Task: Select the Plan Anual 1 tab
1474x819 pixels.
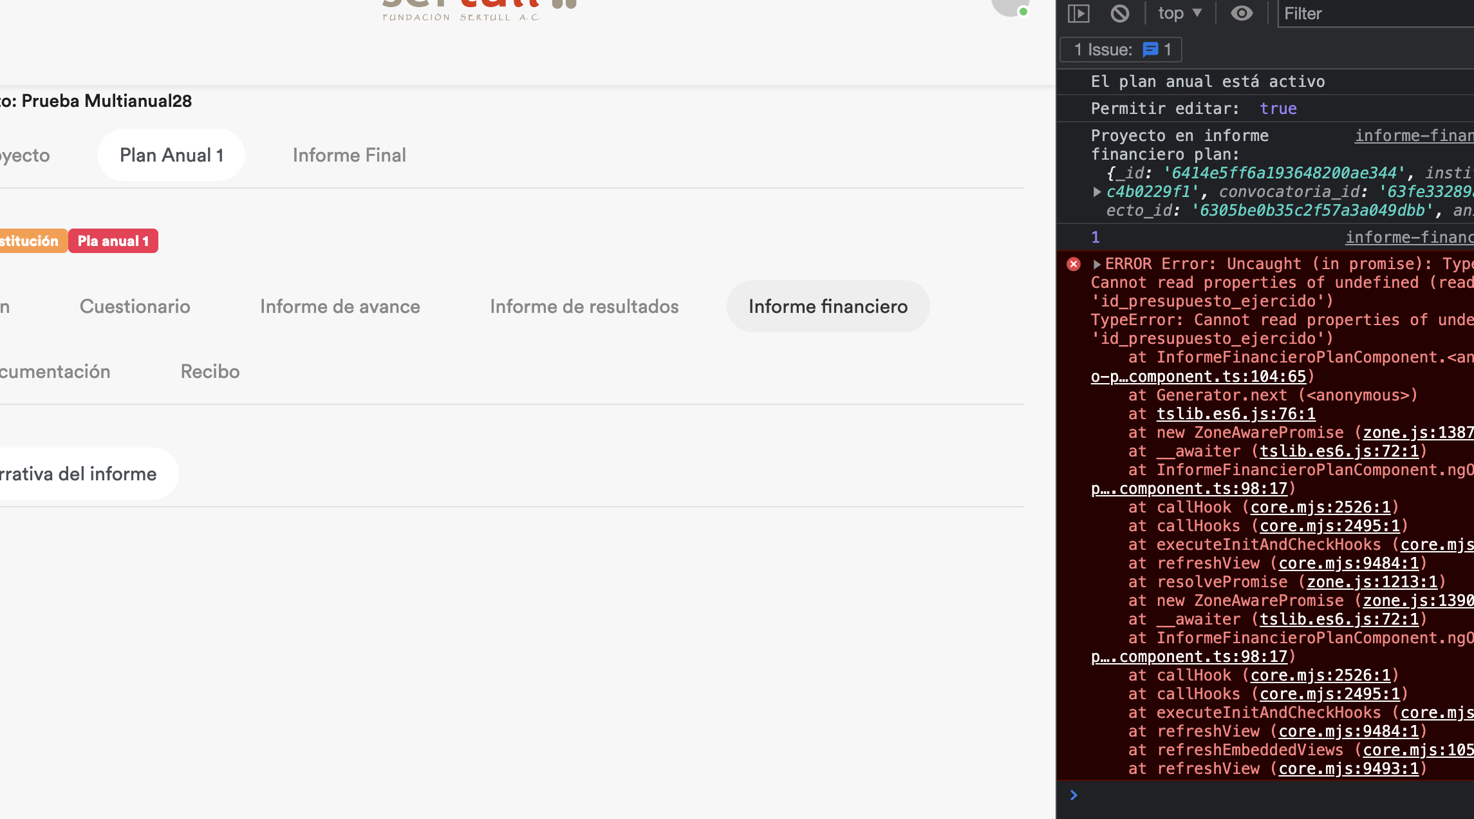Action: pos(171,155)
